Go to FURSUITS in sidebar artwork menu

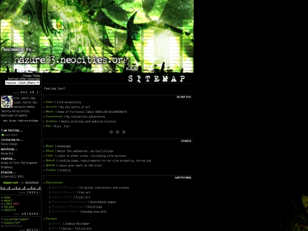click(11, 223)
